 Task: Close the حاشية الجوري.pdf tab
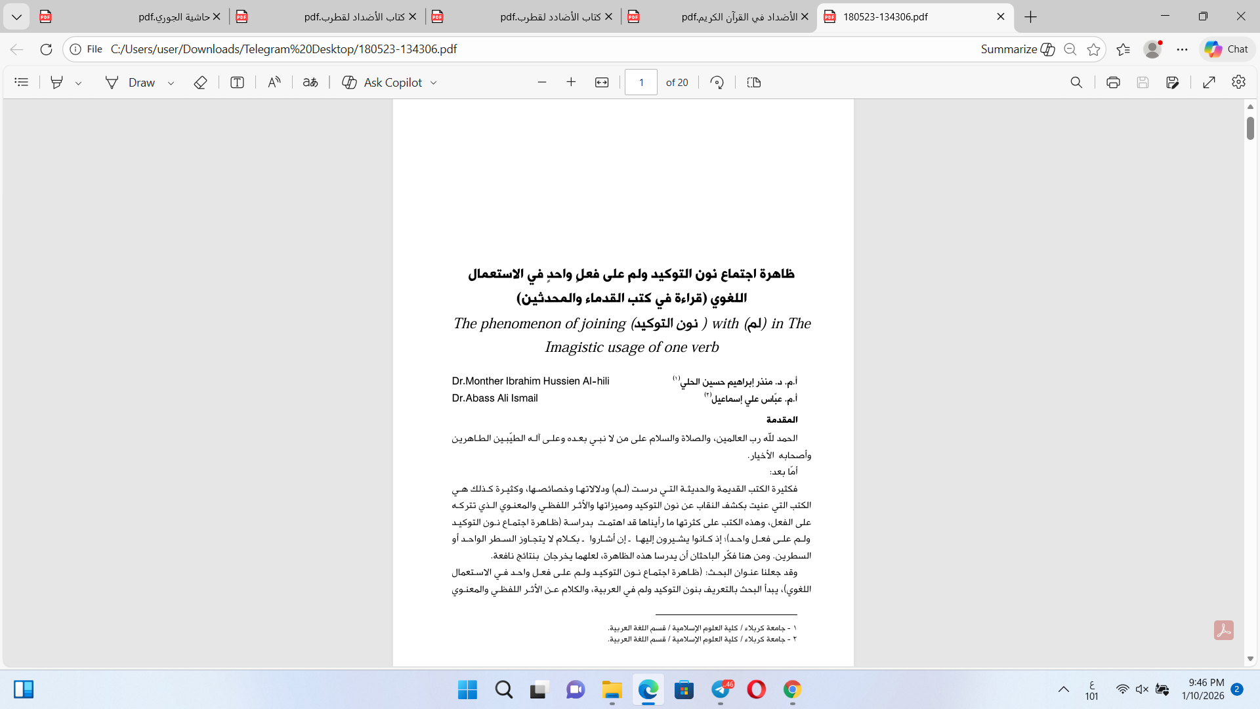click(x=217, y=17)
